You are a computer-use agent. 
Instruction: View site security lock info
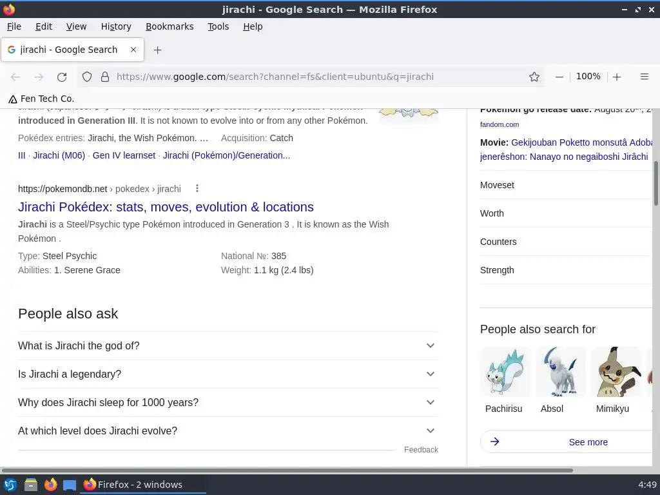[x=105, y=77]
